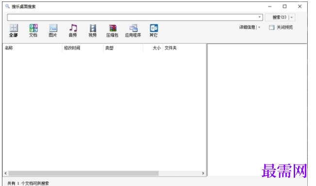Sort by 大小 column header
Image resolution: width=316 pixels, height=186 pixels.
[x=153, y=48]
